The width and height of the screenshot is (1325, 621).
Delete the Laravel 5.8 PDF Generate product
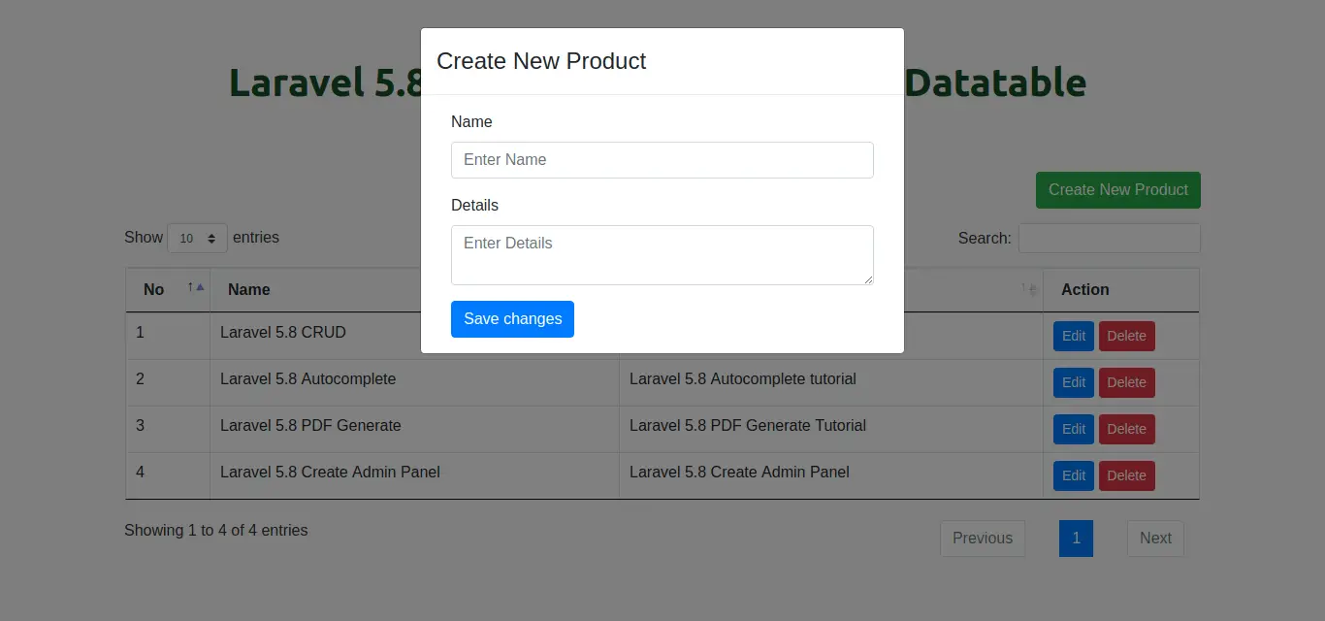(1126, 429)
